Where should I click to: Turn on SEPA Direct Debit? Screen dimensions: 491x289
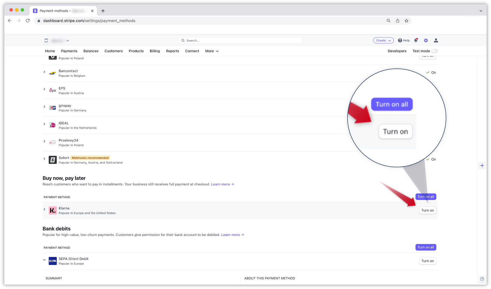427,261
